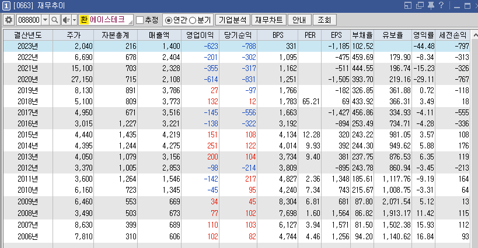Open the 기업분석 button
Screen dimensions: 478x248
coord(233,20)
